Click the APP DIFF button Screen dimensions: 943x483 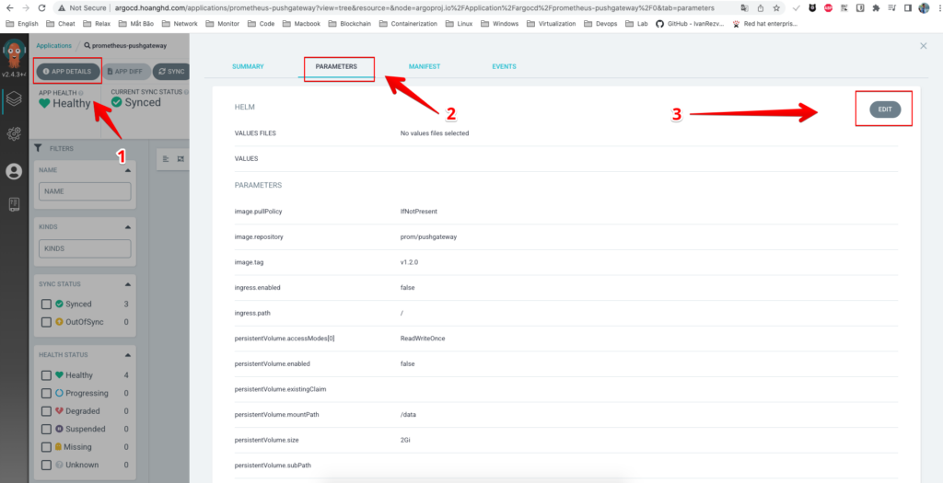click(x=126, y=72)
